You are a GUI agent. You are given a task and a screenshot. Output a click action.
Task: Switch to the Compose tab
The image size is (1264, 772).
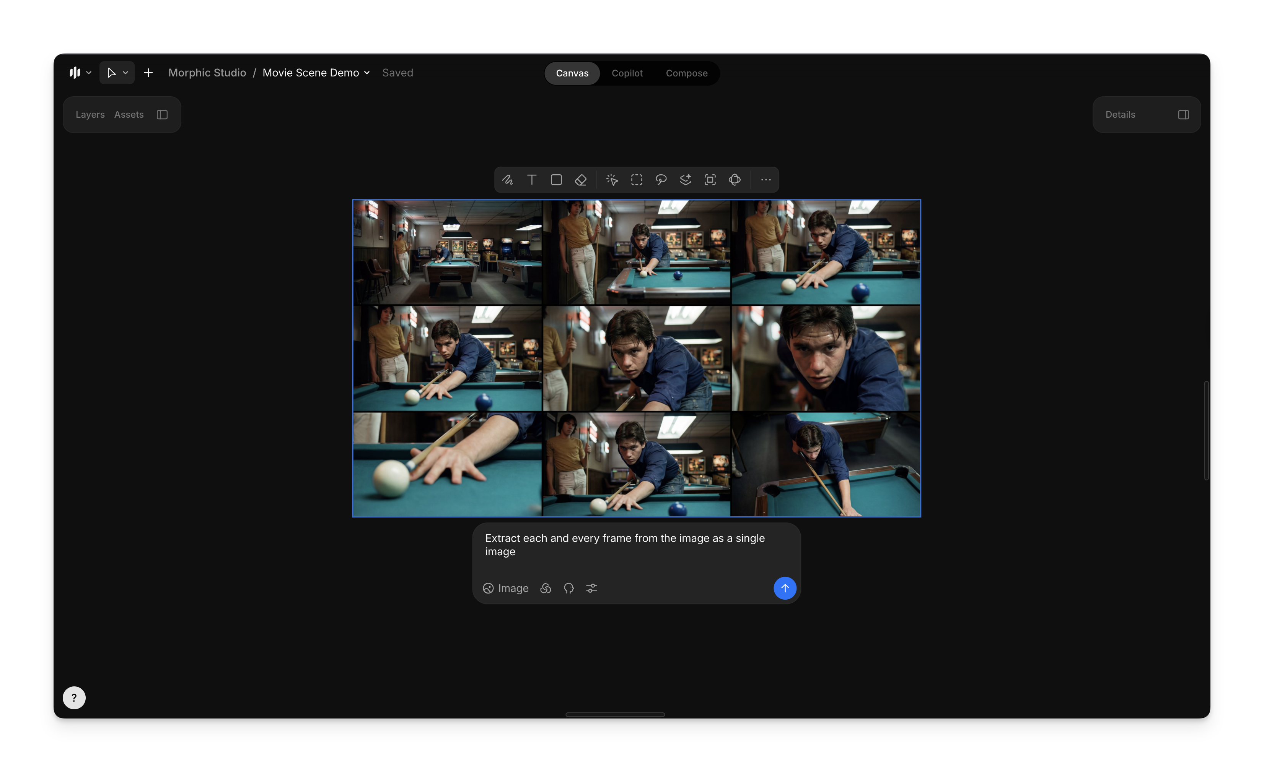click(x=686, y=73)
